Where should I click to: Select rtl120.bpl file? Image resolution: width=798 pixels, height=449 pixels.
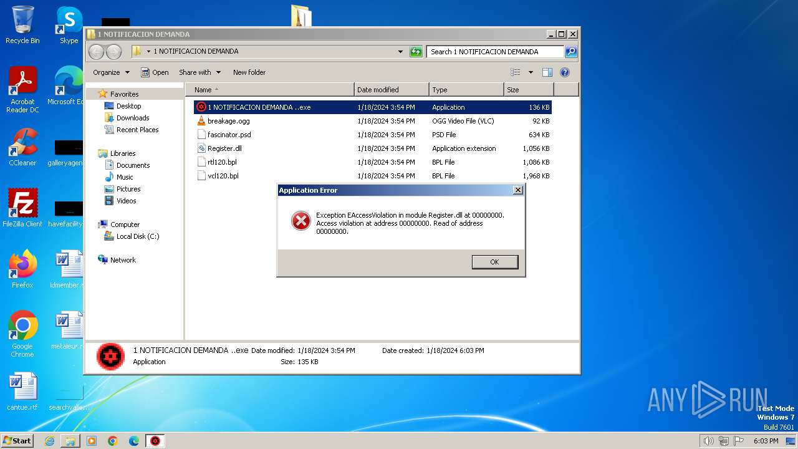point(373,162)
